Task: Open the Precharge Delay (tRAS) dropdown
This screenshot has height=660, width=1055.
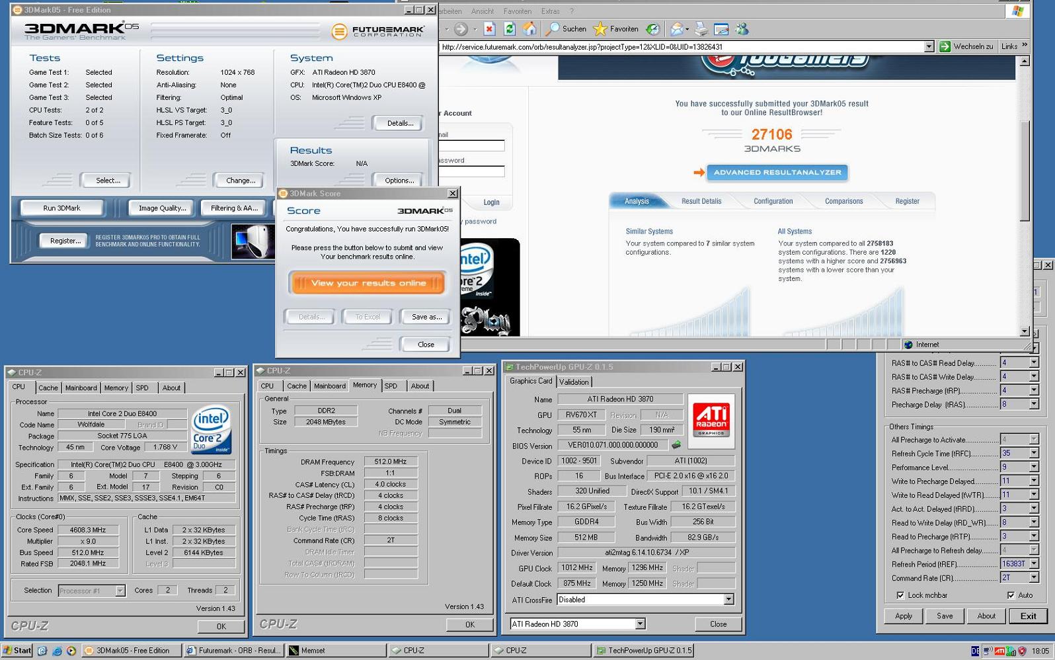Action: point(1033,404)
